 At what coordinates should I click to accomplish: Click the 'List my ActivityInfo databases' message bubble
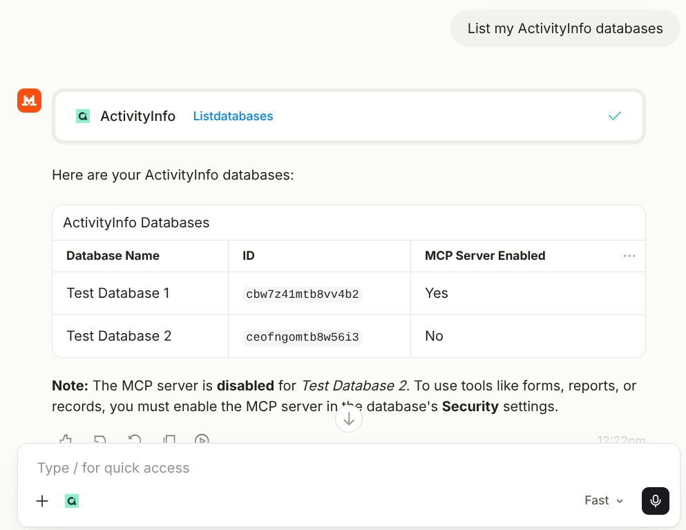(565, 28)
